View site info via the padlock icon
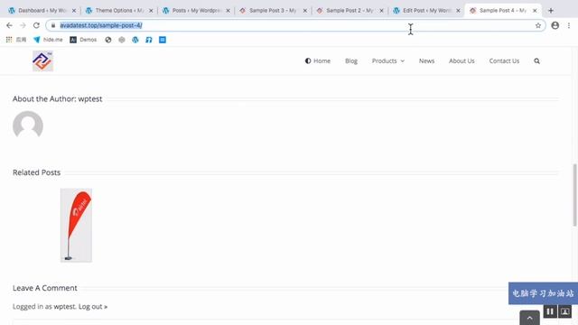Screen dimensions: 578x325 coord(53,25)
